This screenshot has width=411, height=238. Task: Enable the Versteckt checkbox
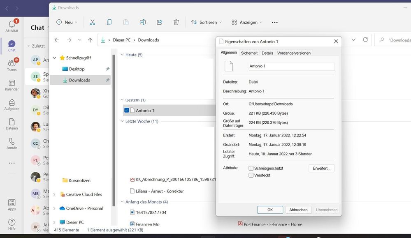click(251, 175)
